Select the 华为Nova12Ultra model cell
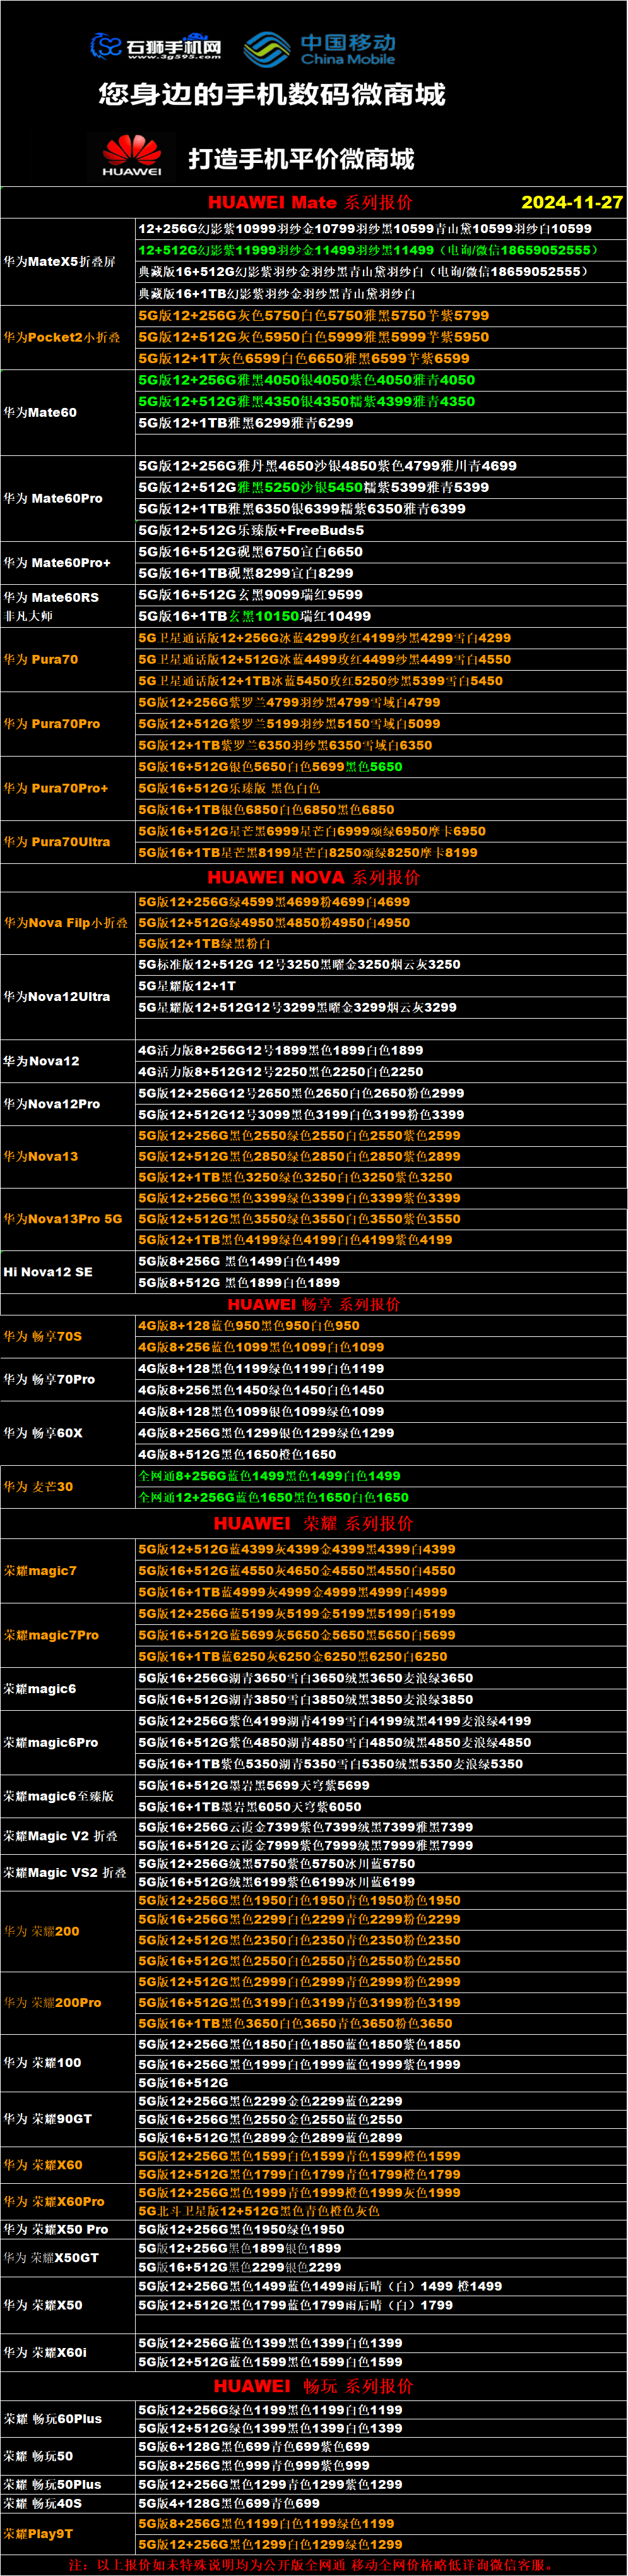 click(x=68, y=997)
